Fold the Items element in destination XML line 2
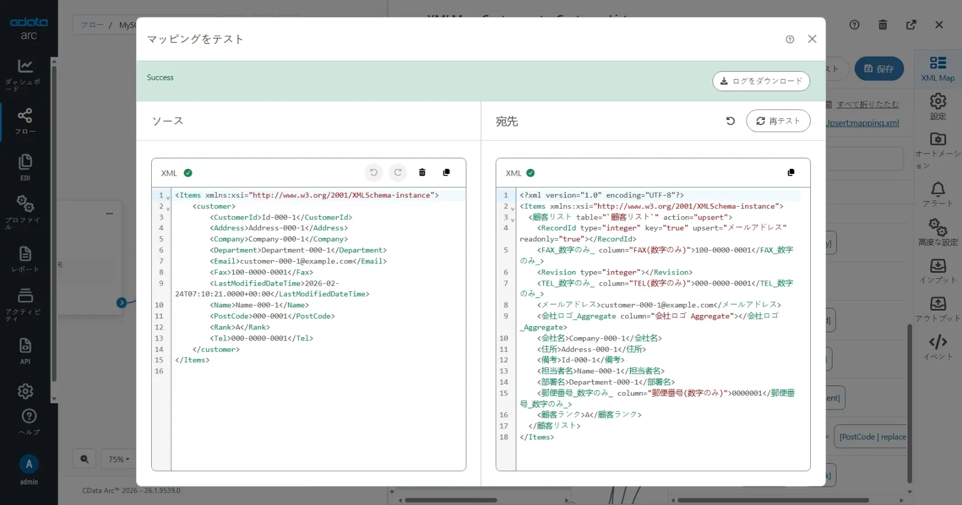The height and width of the screenshot is (505, 962). click(512, 208)
